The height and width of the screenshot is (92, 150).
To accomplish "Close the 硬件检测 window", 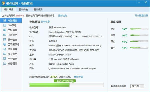I will click(x=146, y=2).
